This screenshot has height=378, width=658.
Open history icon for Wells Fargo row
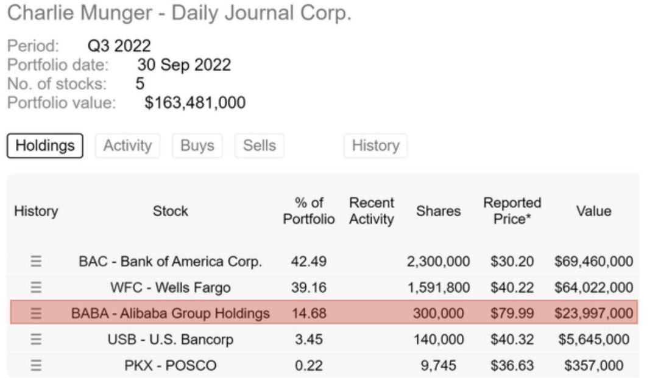(36, 287)
